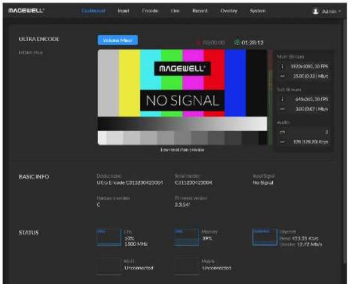The height and width of the screenshot is (284, 348).
Task: Click the serial number C315230423004
Action: pos(194,182)
